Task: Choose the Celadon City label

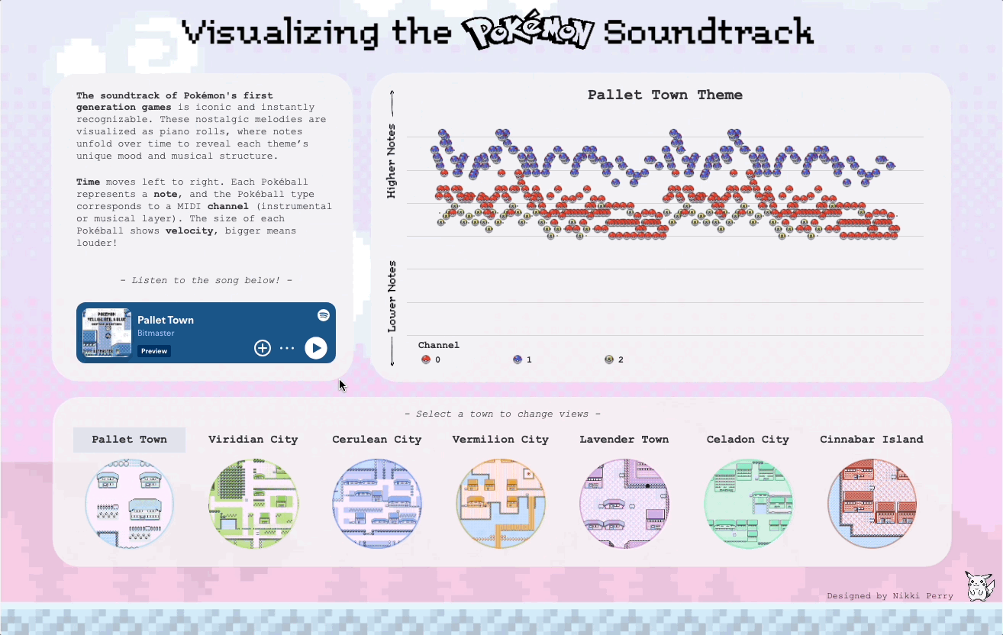Action: click(747, 440)
